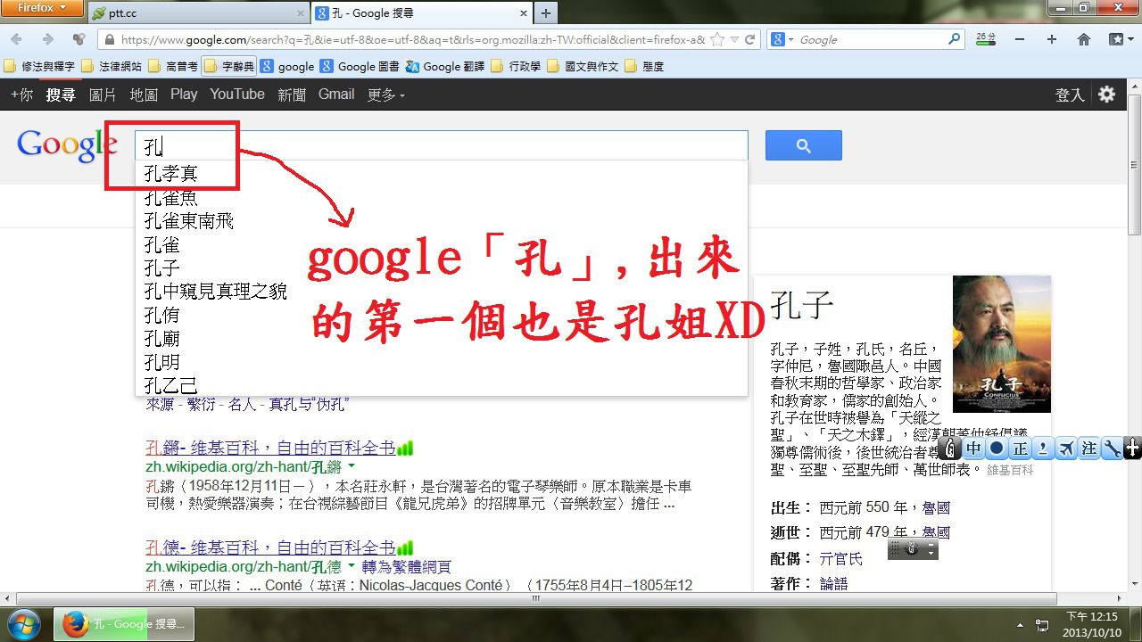Choose the 孔乙己 suggestion

coord(441,385)
